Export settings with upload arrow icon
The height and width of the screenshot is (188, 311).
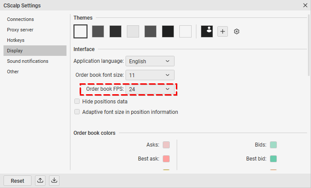click(40, 181)
